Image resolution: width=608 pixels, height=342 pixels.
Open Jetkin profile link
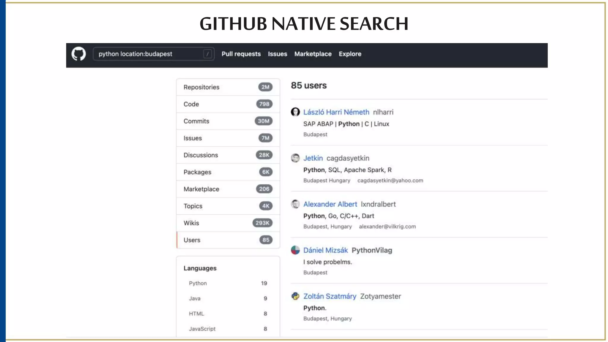[x=313, y=158]
